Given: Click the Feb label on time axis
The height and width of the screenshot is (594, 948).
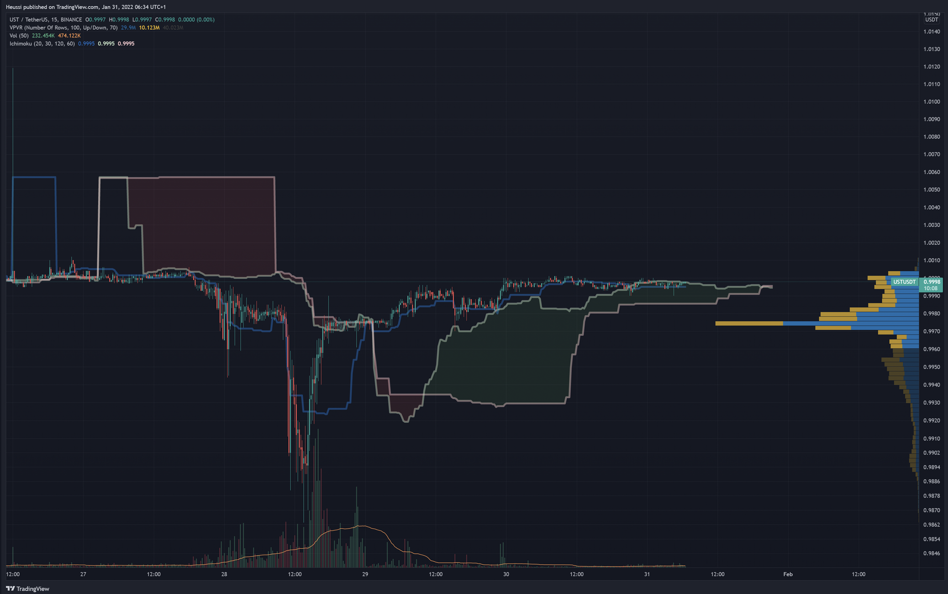Looking at the screenshot, I should pos(788,574).
